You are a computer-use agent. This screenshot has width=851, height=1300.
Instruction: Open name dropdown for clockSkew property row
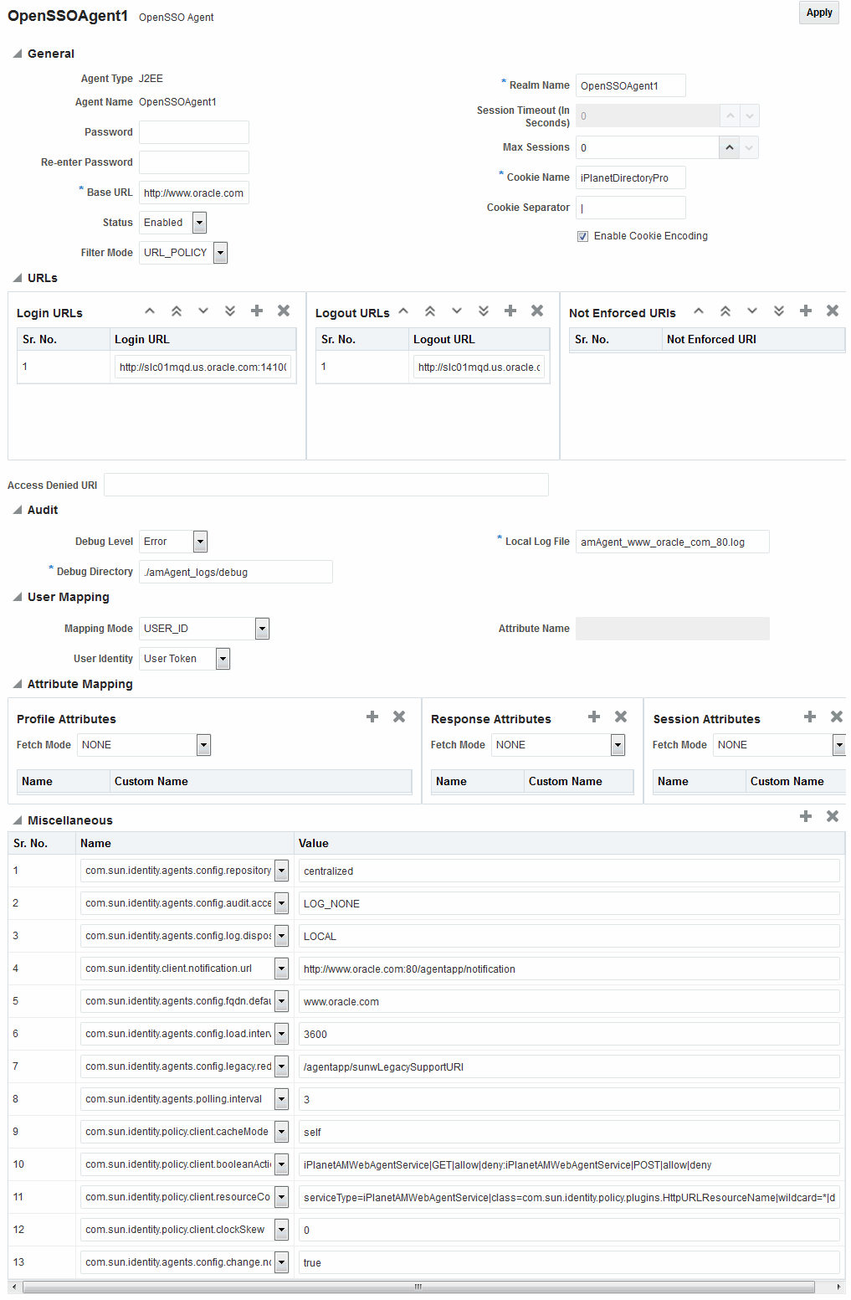[281, 1230]
